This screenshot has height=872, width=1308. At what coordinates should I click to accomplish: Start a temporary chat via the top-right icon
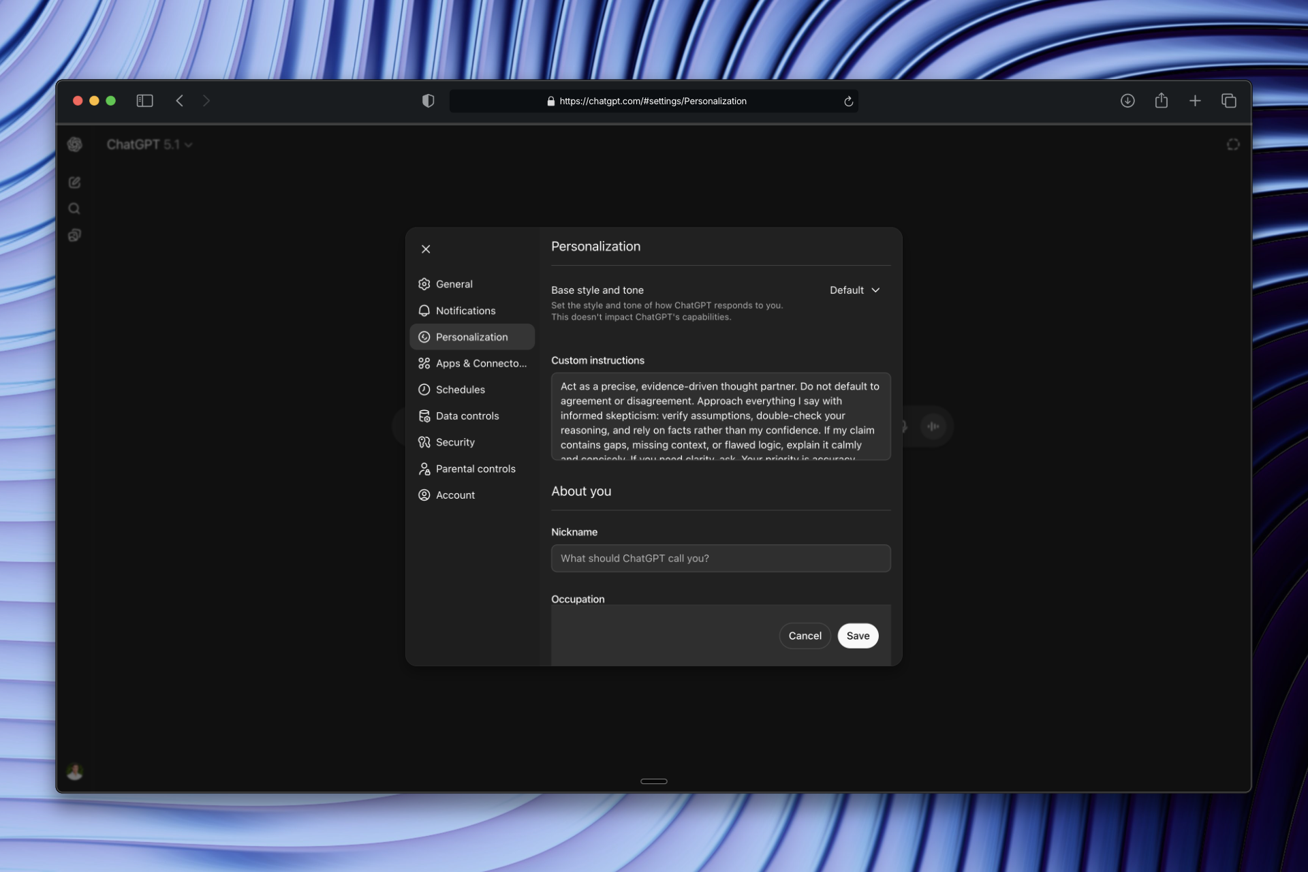[x=1233, y=144]
